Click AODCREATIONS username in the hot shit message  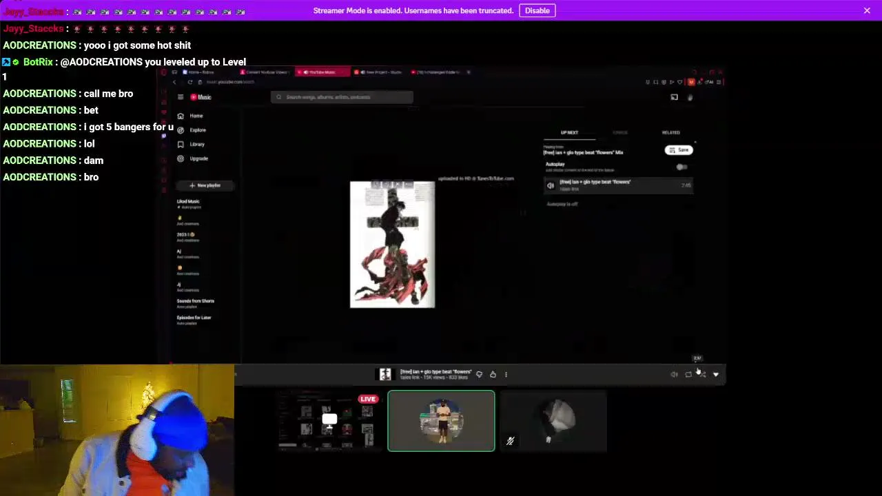(39, 45)
